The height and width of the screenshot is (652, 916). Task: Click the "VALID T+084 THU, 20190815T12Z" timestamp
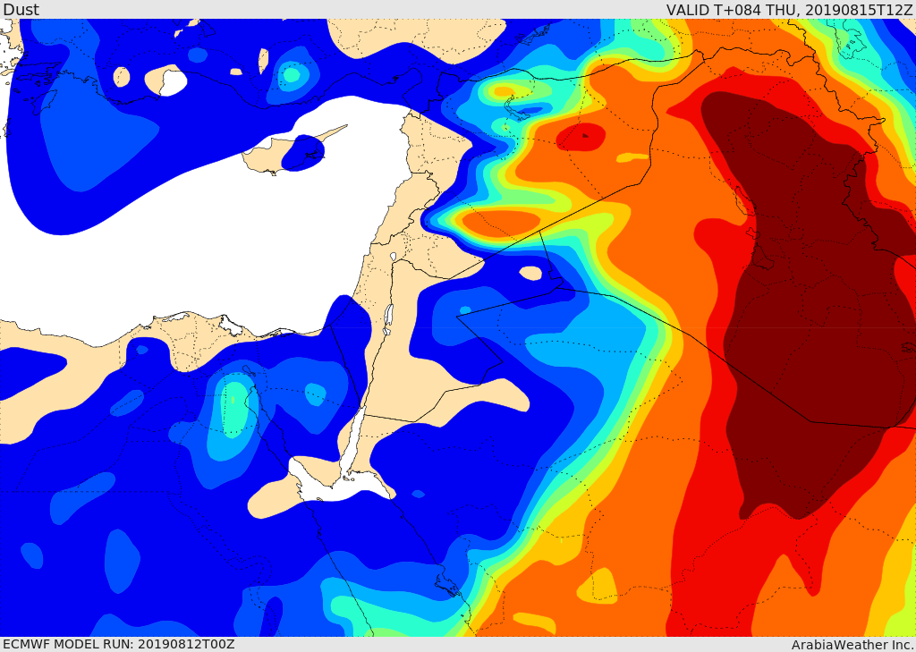click(791, 10)
